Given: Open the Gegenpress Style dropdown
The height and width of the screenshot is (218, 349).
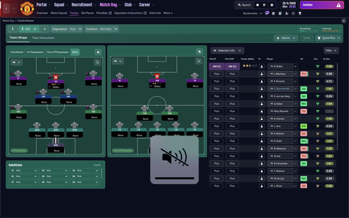Looking at the screenshot, I should [67, 29].
